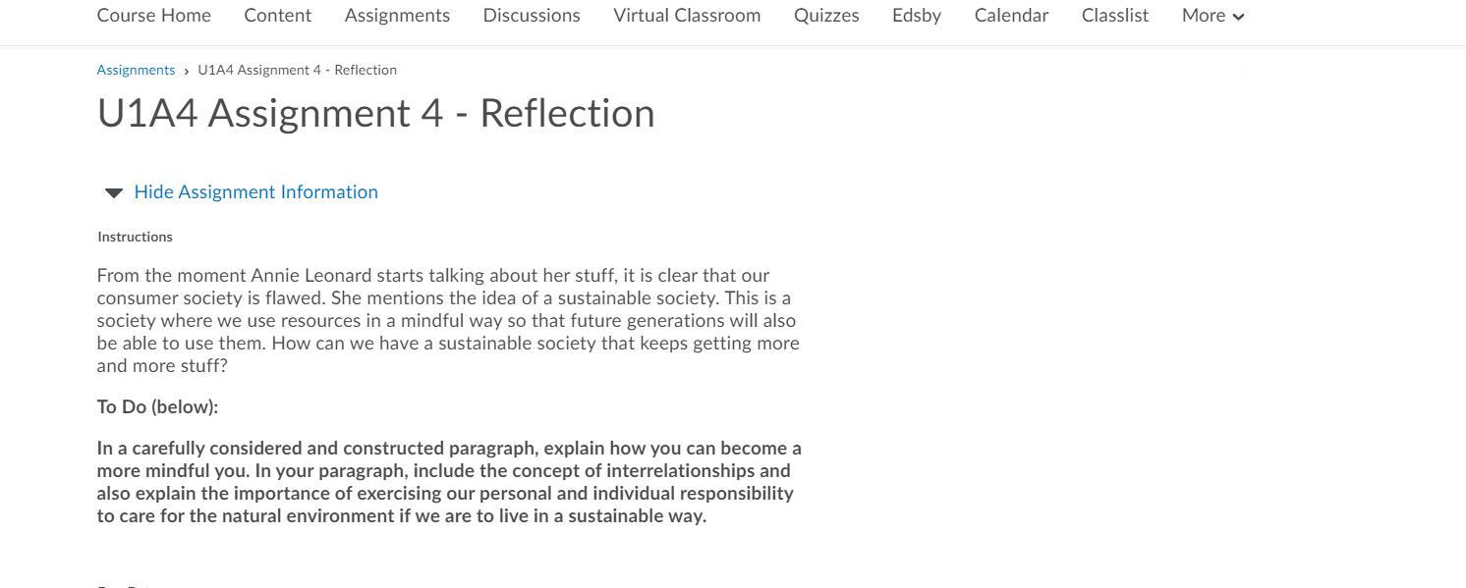
Task: Open the Content nav item
Action: tap(278, 16)
